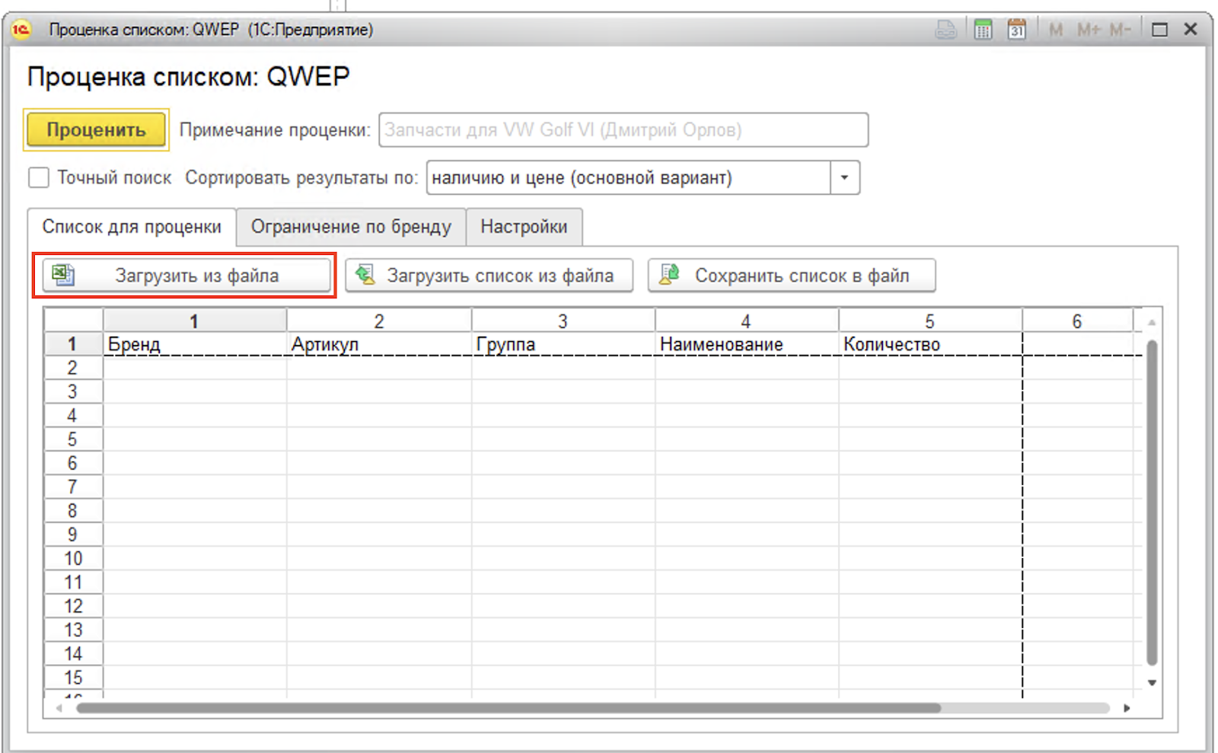Click the Проценить button
The height and width of the screenshot is (753, 1218).
[96, 129]
